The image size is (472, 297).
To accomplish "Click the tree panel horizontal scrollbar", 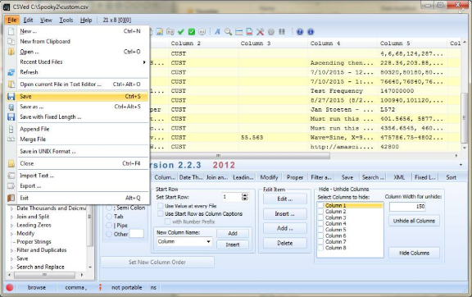I will pos(45,275).
